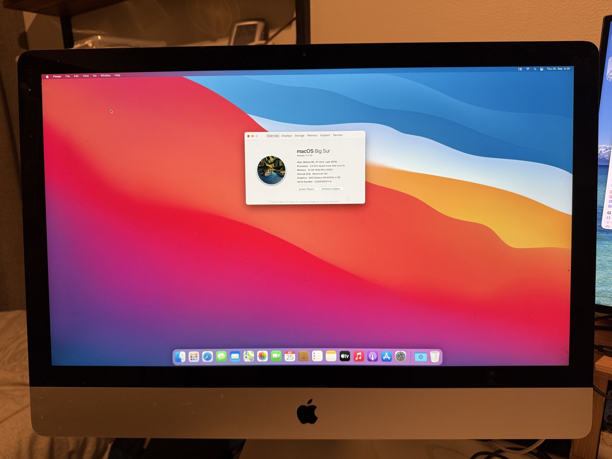Image resolution: width=612 pixels, height=459 pixels.
Task: Open the Licence Agreement link
Action: (330, 202)
